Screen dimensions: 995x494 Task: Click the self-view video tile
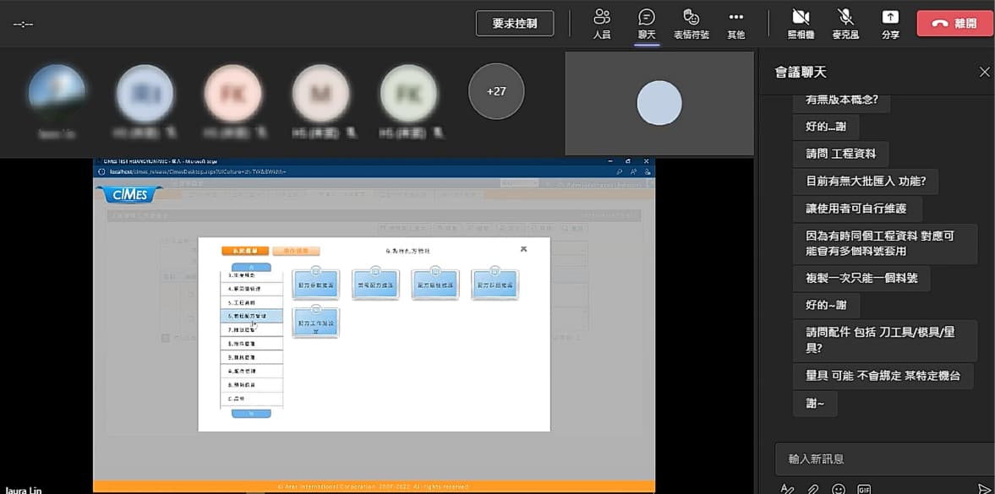click(x=659, y=103)
